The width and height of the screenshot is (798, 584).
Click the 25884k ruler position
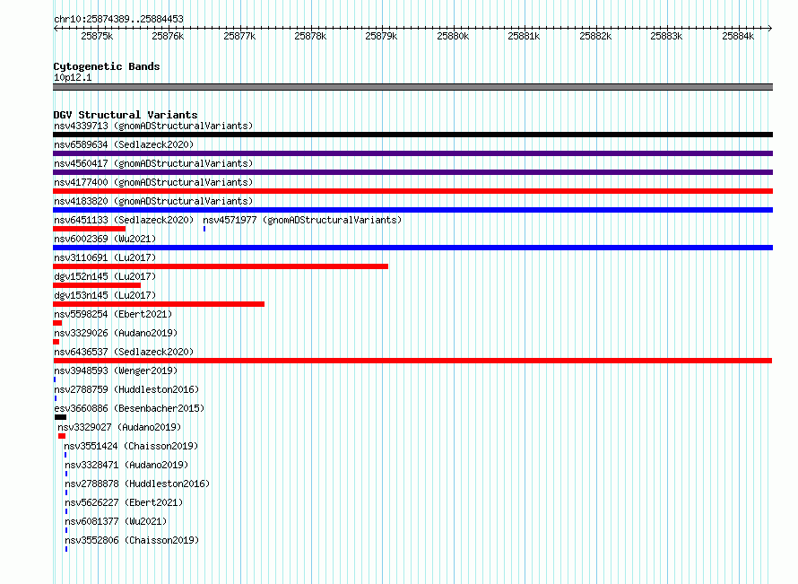coord(738,36)
